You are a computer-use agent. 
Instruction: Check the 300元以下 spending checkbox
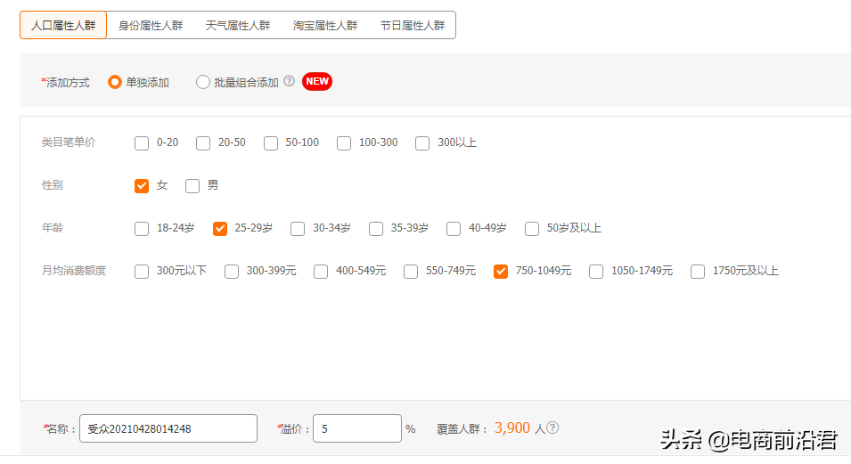point(142,272)
